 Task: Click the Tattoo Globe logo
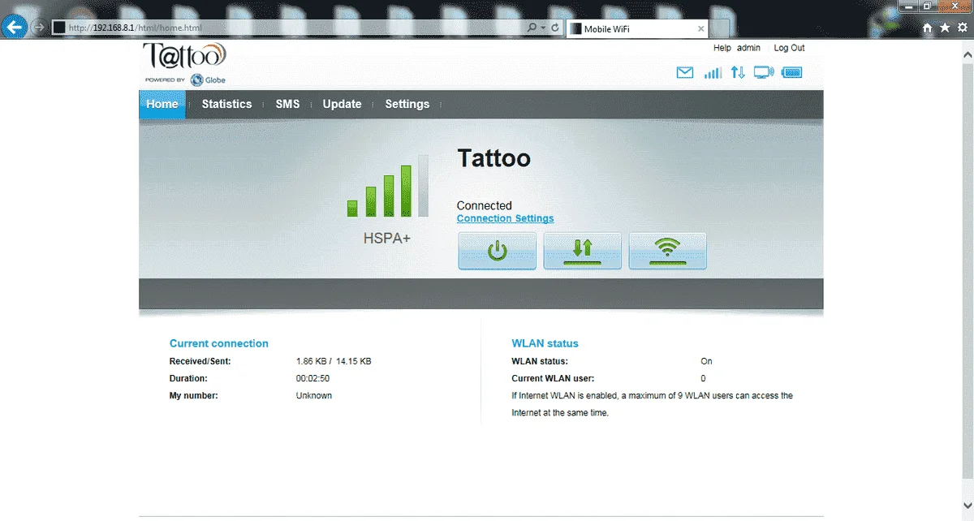point(185,64)
